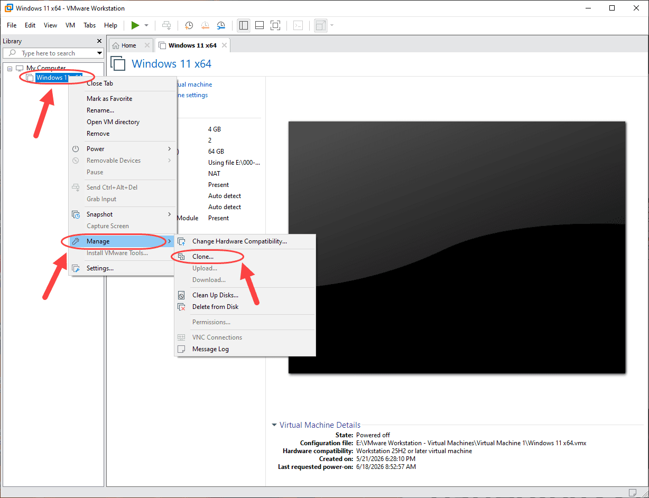649x498 pixels.
Task: Click Permissions... in the Manage submenu
Action: pyautogui.click(x=211, y=322)
